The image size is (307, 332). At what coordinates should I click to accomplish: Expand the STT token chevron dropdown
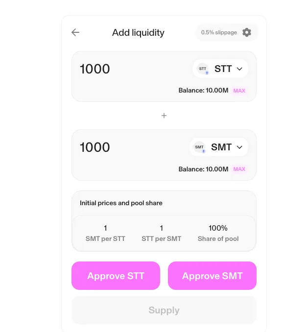(x=239, y=69)
